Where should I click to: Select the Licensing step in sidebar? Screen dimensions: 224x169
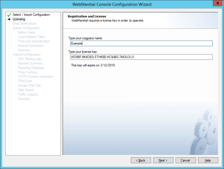[19, 19]
